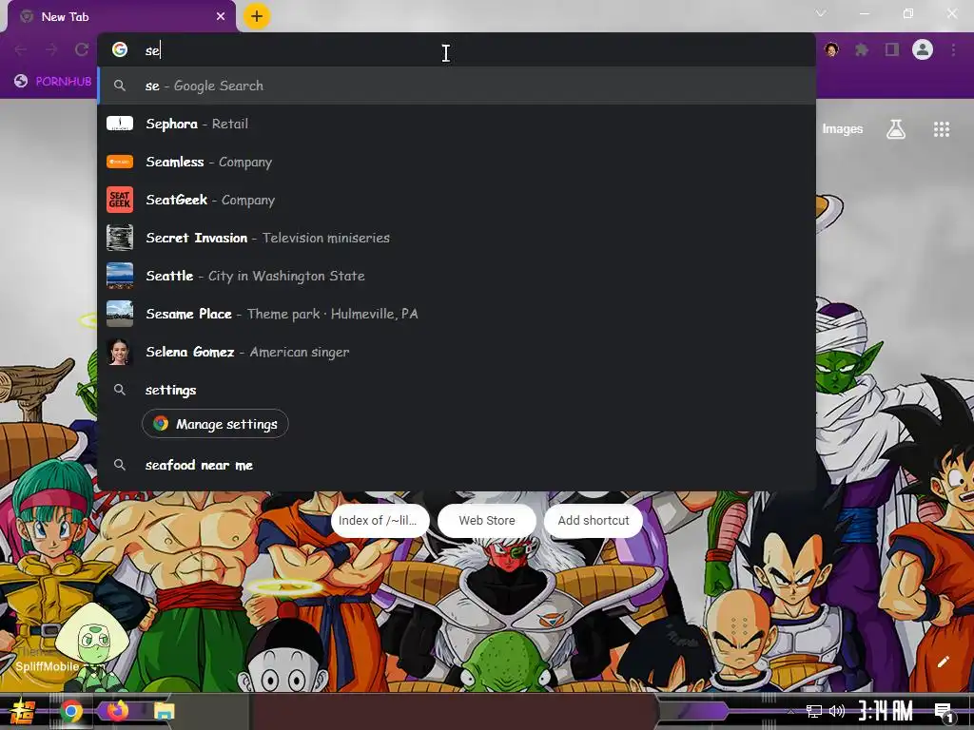This screenshot has width=974, height=730.
Task: Select the Secret Invasion miniseries suggestion
Action: coord(457,238)
